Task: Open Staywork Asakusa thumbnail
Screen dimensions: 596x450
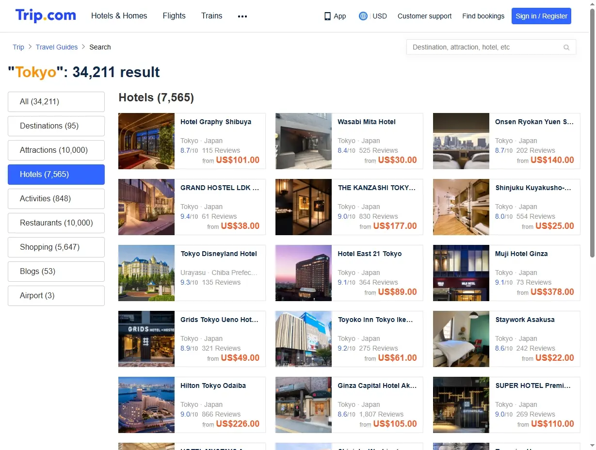Action: pyautogui.click(x=461, y=339)
